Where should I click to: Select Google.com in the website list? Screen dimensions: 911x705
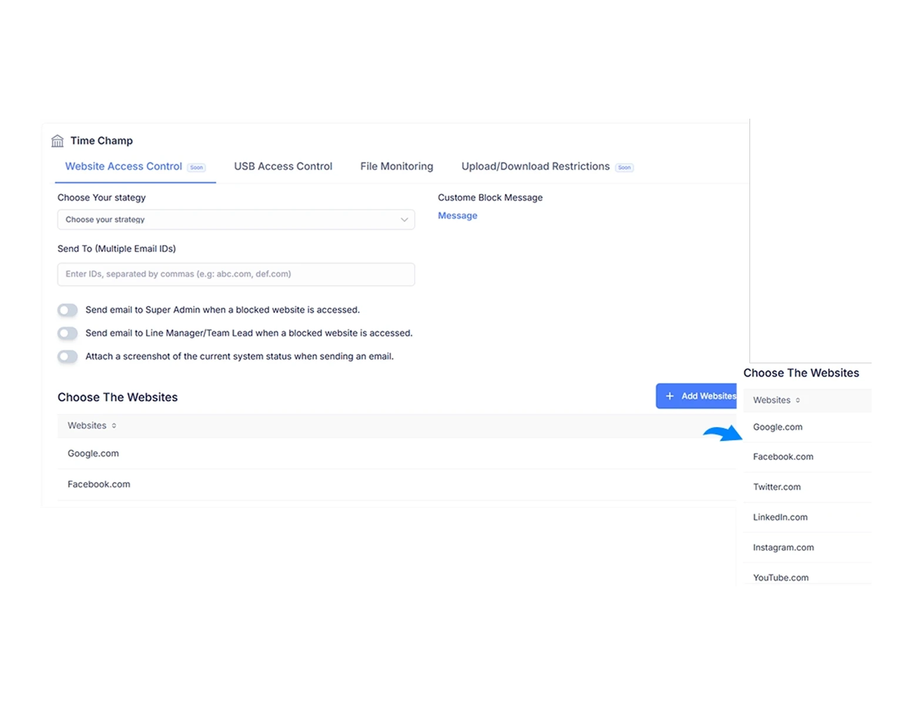(x=93, y=453)
